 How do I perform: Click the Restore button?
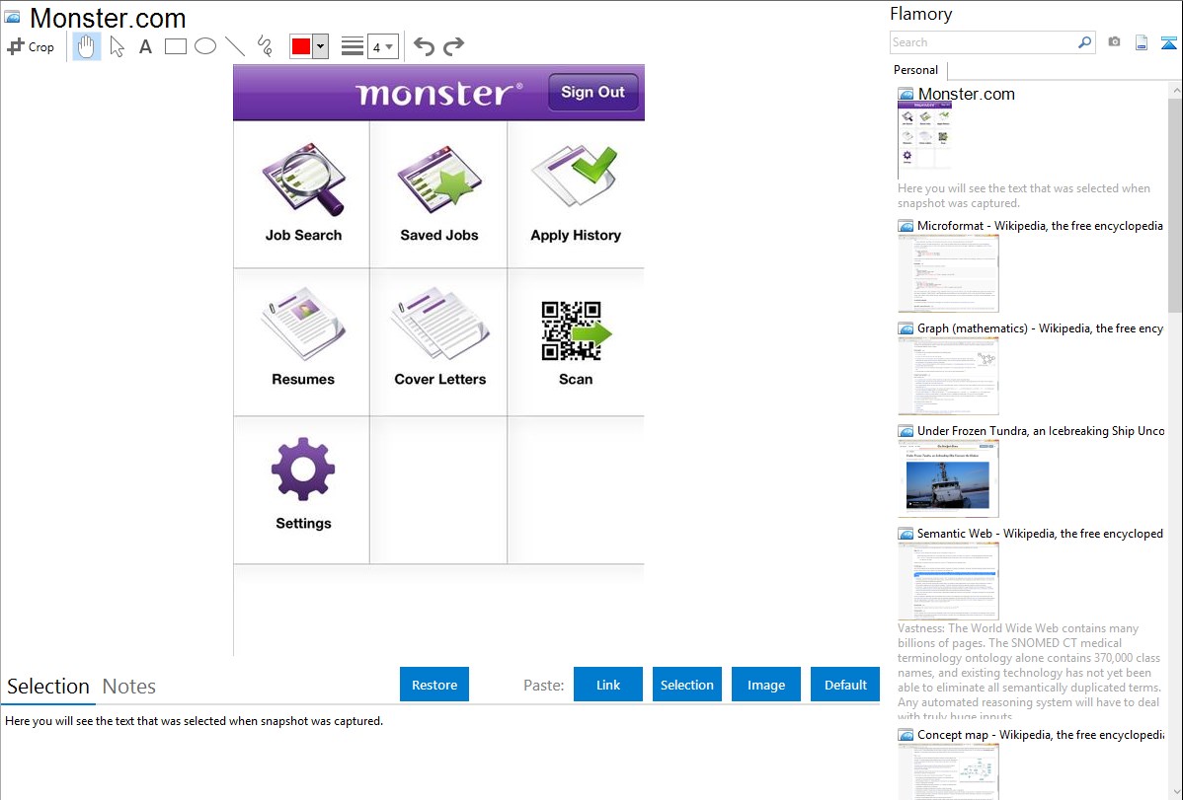(x=434, y=685)
